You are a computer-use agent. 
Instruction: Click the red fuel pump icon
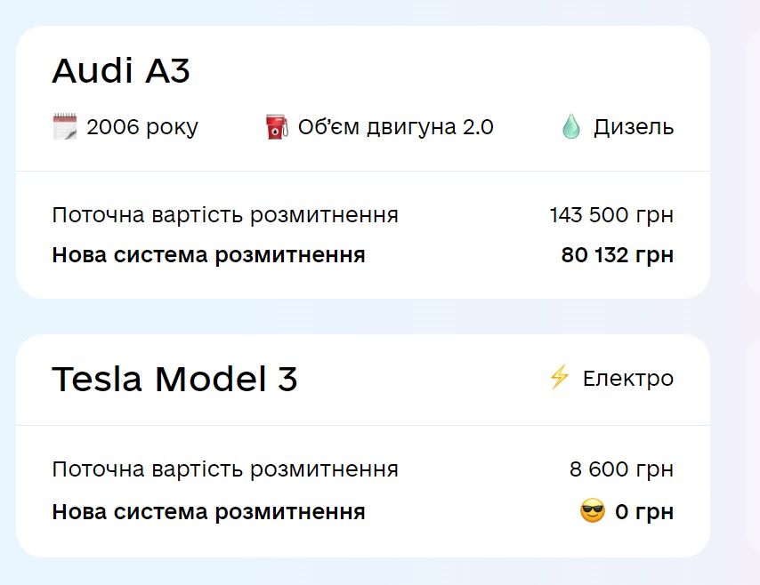point(277,127)
